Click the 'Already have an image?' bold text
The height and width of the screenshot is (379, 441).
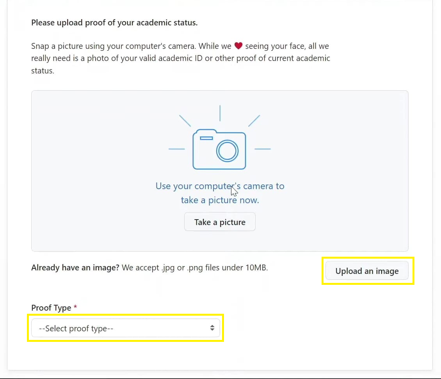point(75,268)
